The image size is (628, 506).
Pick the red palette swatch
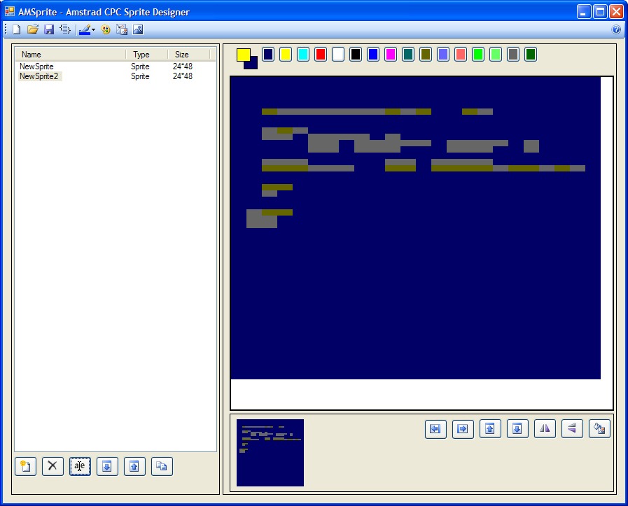pyautogui.click(x=321, y=55)
